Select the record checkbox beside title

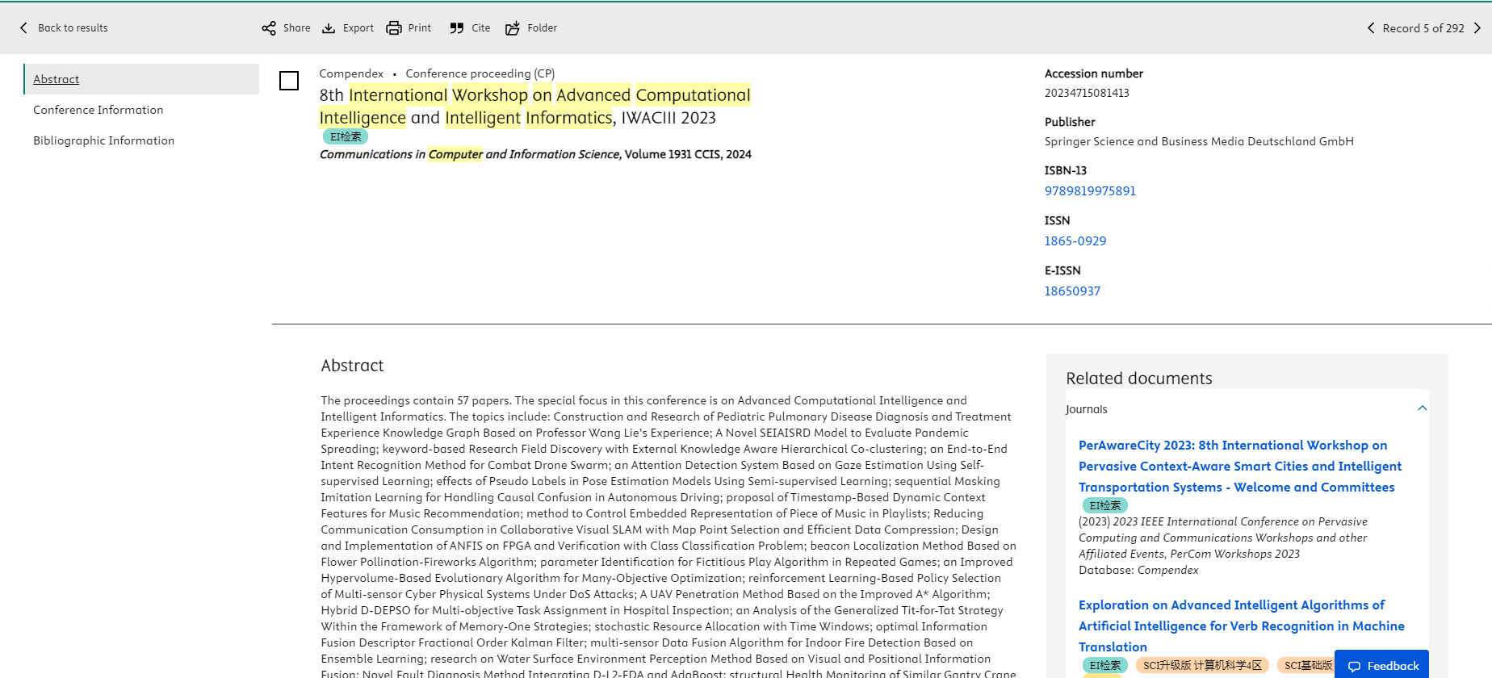289,81
